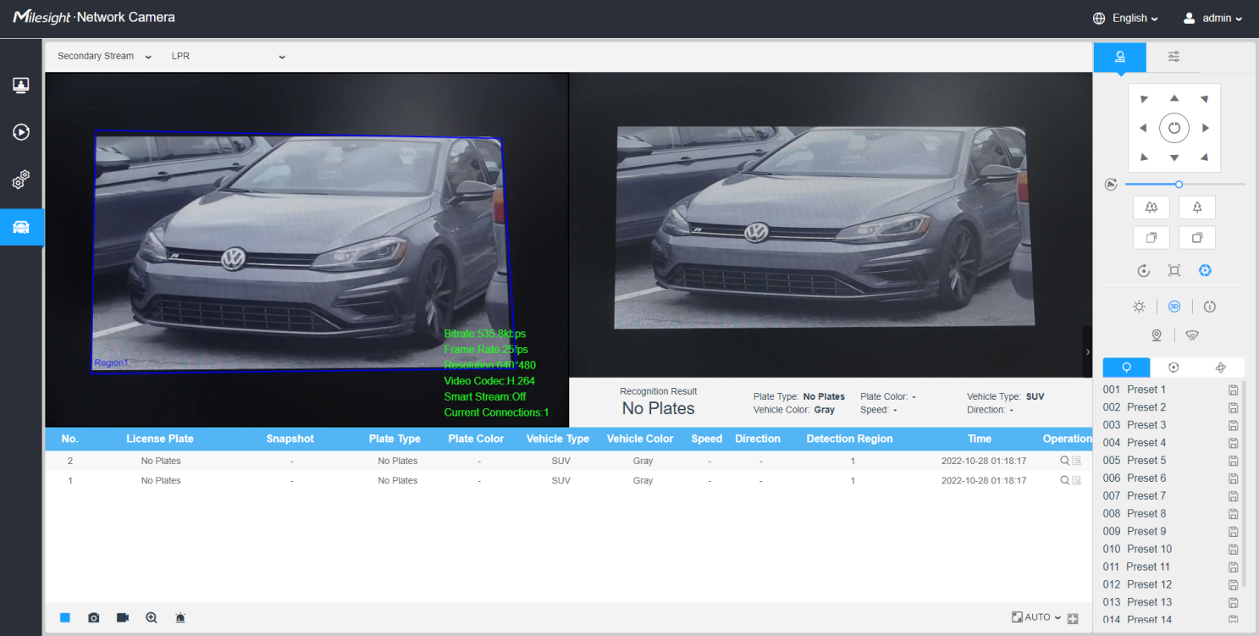Toggle full screen icon at bottom right

point(1074,618)
